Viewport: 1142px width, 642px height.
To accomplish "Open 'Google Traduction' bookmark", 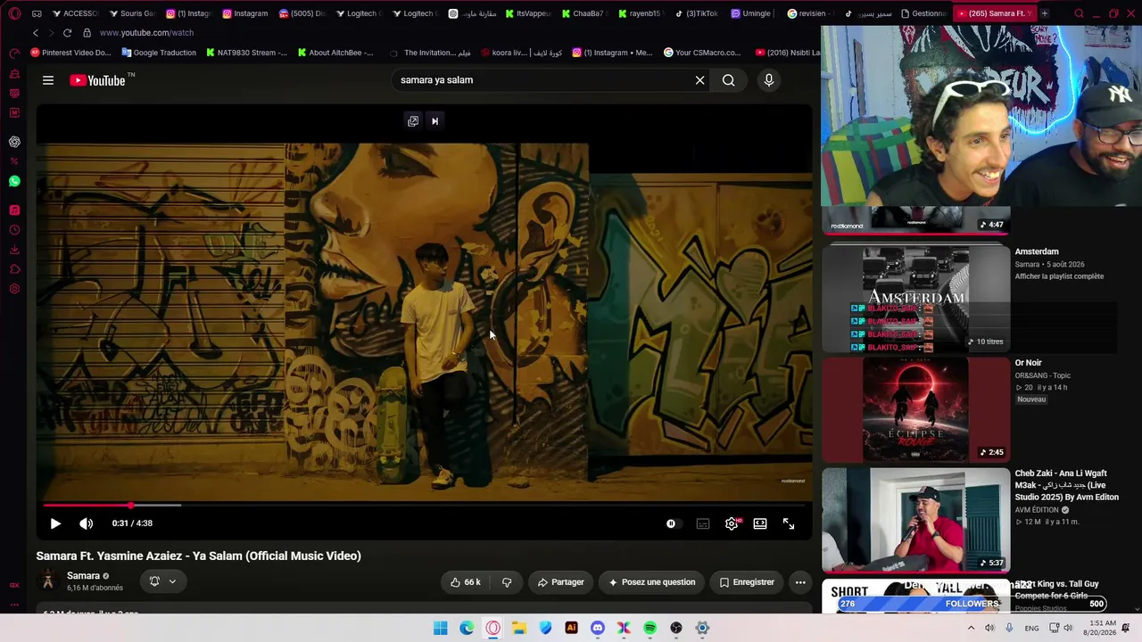I will tap(159, 53).
